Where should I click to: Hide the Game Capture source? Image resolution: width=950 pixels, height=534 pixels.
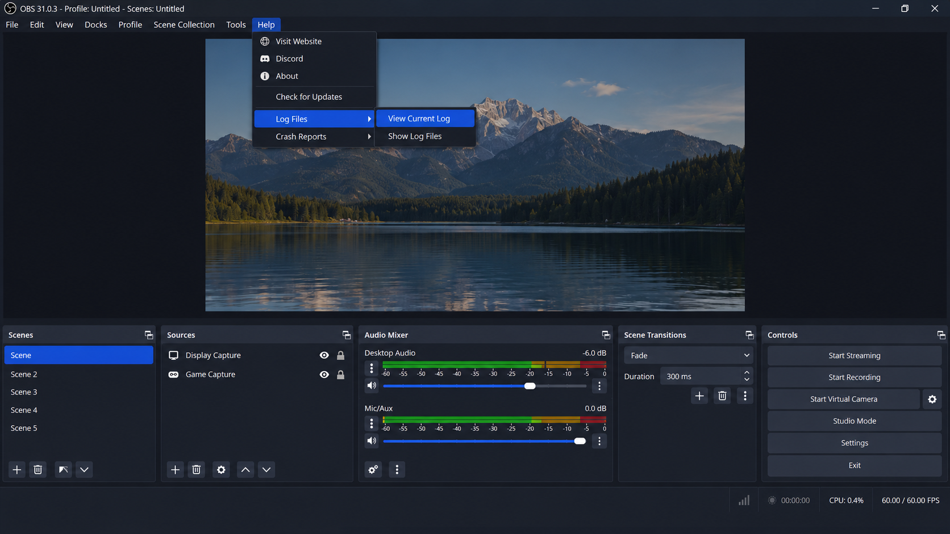324,375
